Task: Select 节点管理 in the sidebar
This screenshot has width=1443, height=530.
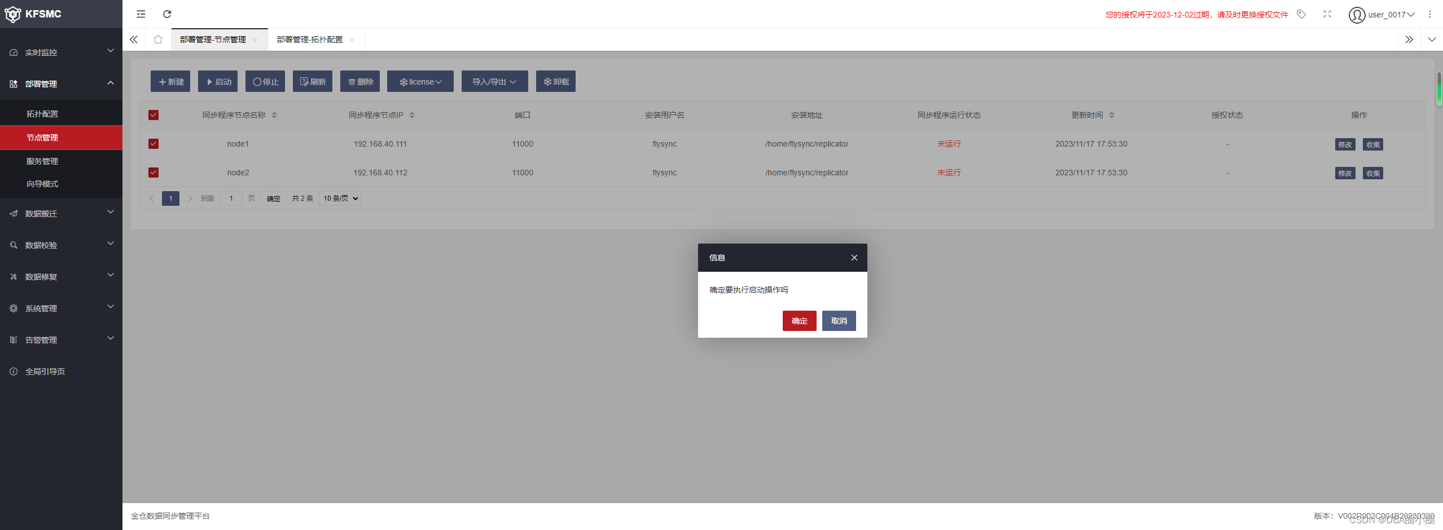Action: [61, 137]
